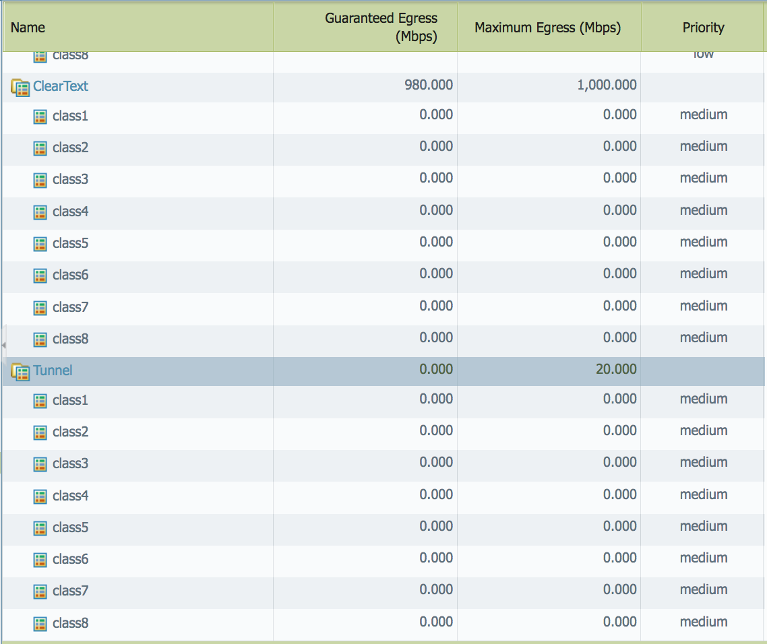The height and width of the screenshot is (644, 767).
Task: Select class2 name text under ClearText
Action: (x=71, y=147)
